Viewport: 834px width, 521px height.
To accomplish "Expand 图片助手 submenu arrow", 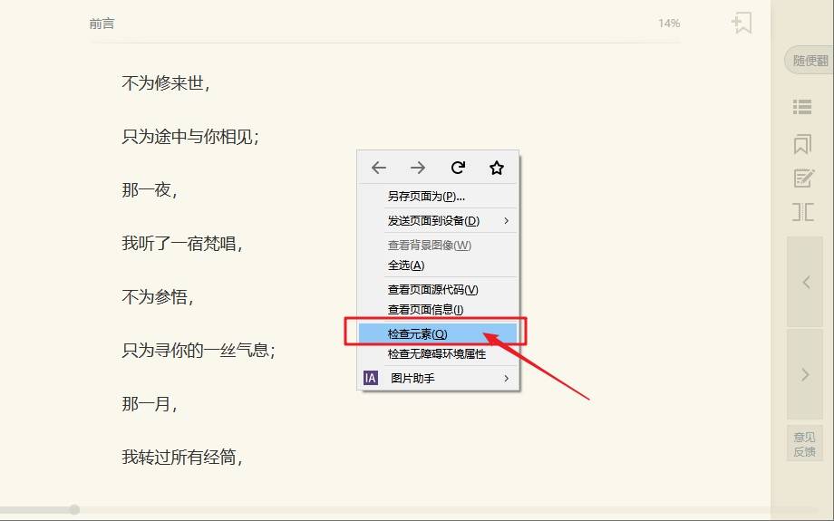I will pos(506,378).
